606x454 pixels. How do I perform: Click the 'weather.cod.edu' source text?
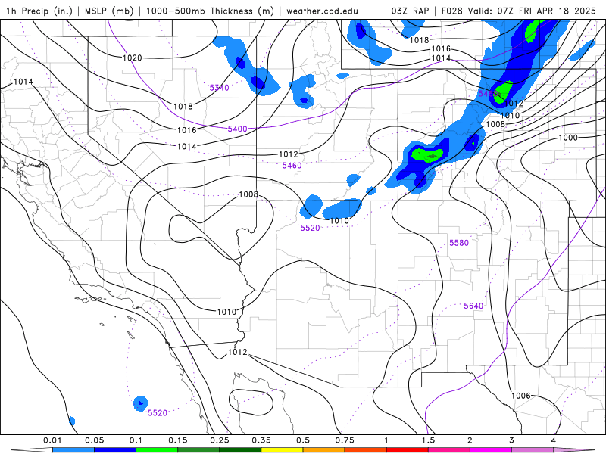tap(322, 11)
